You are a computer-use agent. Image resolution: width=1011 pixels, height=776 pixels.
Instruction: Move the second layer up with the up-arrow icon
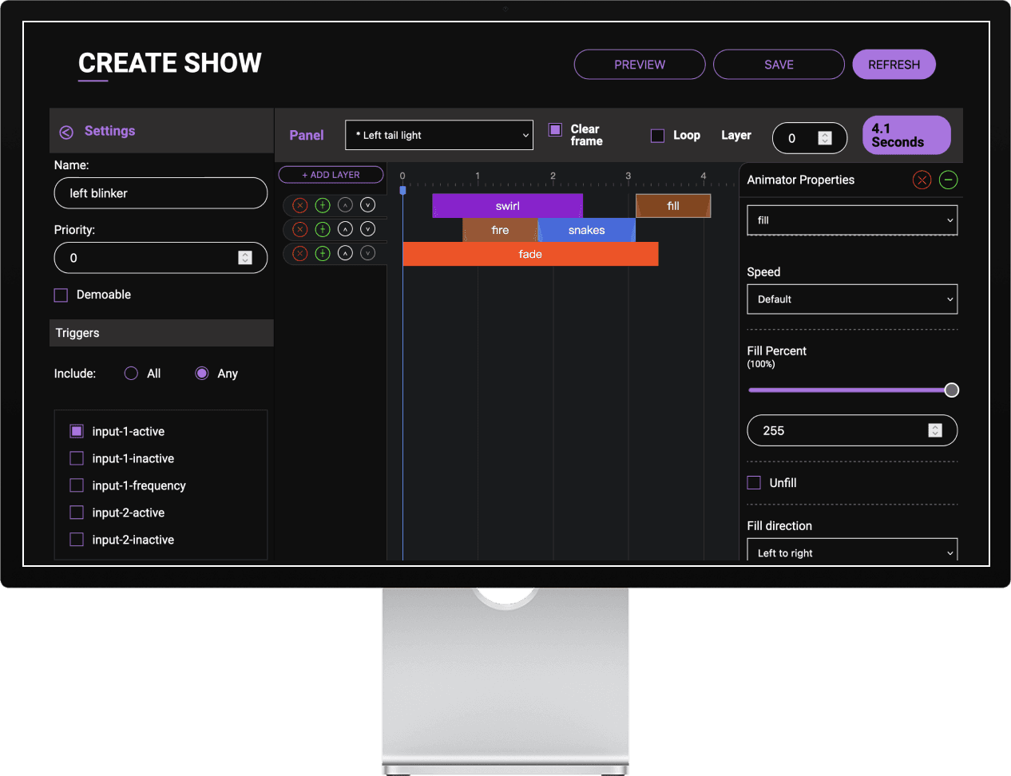[344, 229]
